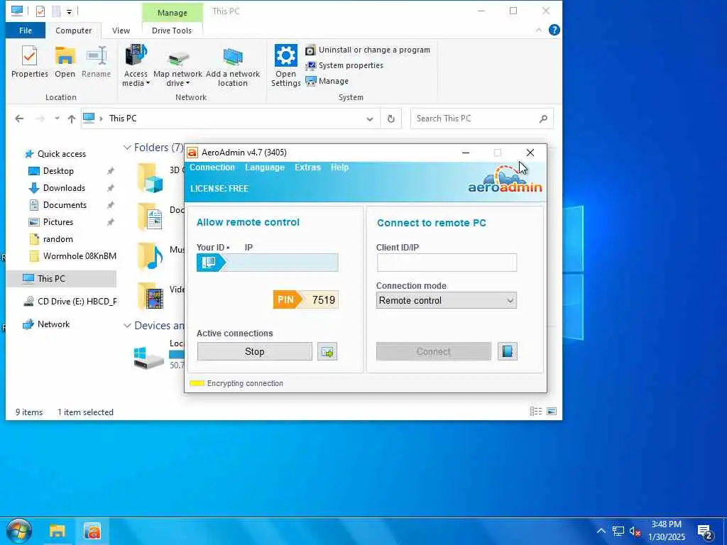
Task: Click AeroAdmin icon in taskbar
Action: 92,531
